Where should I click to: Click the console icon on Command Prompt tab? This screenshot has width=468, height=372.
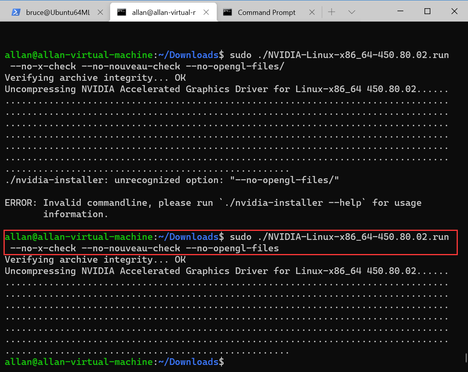pyautogui.click(x=227, y=12)
